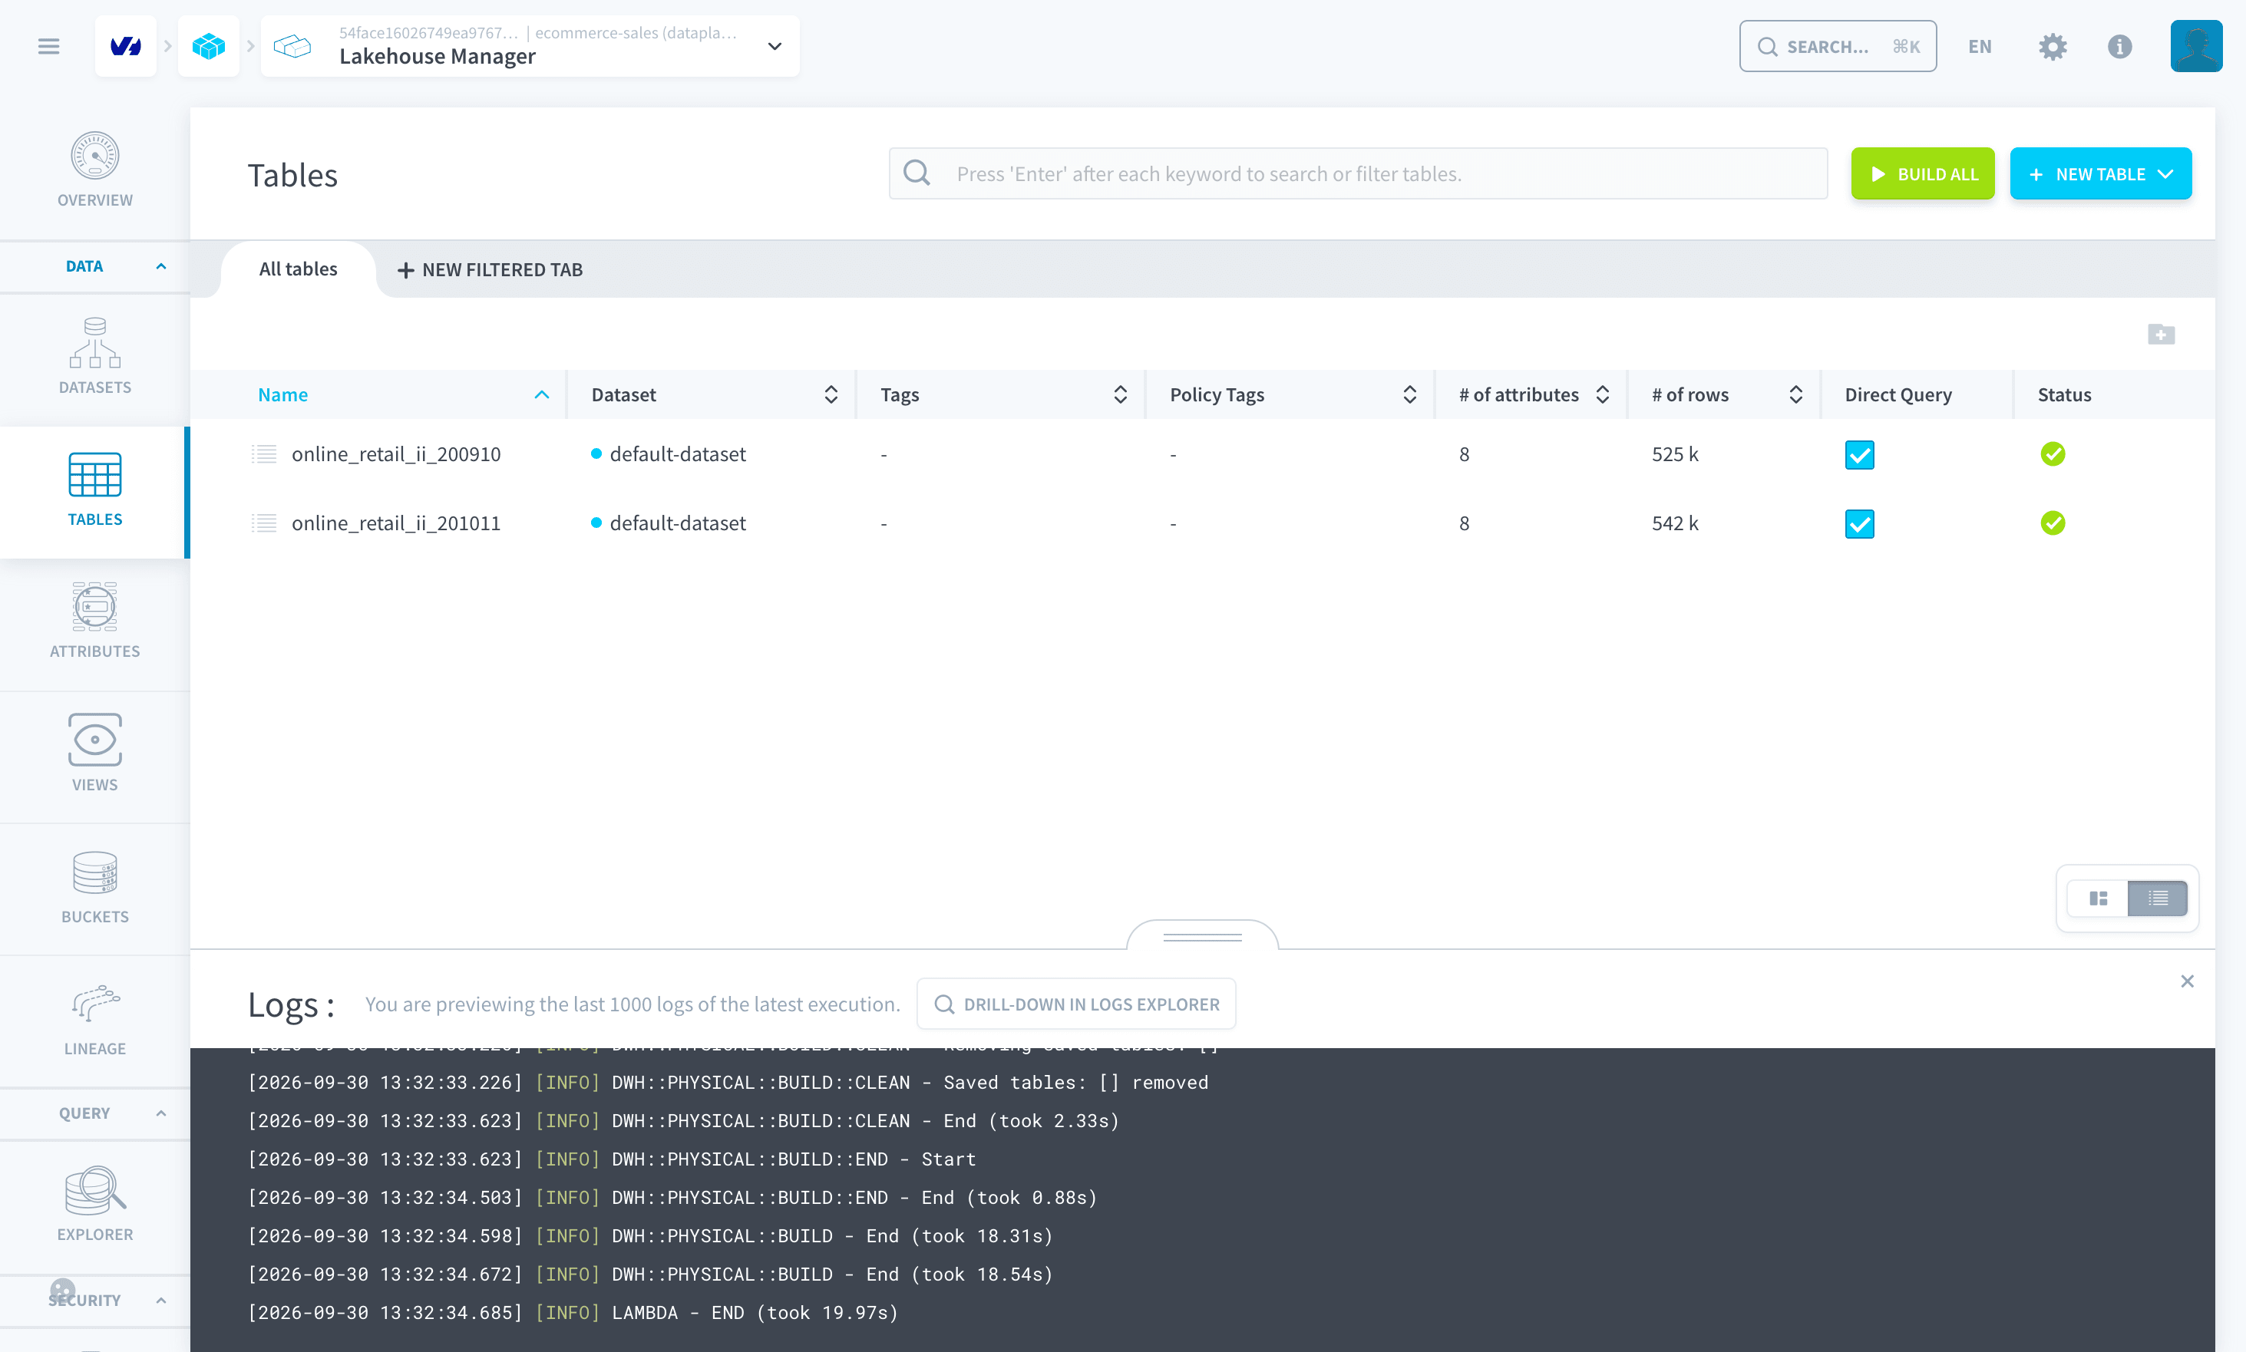The height and width of the screenshot is (1352, 2246).
Task: Open the settings gear icon
Action: tap(2053, 47)
